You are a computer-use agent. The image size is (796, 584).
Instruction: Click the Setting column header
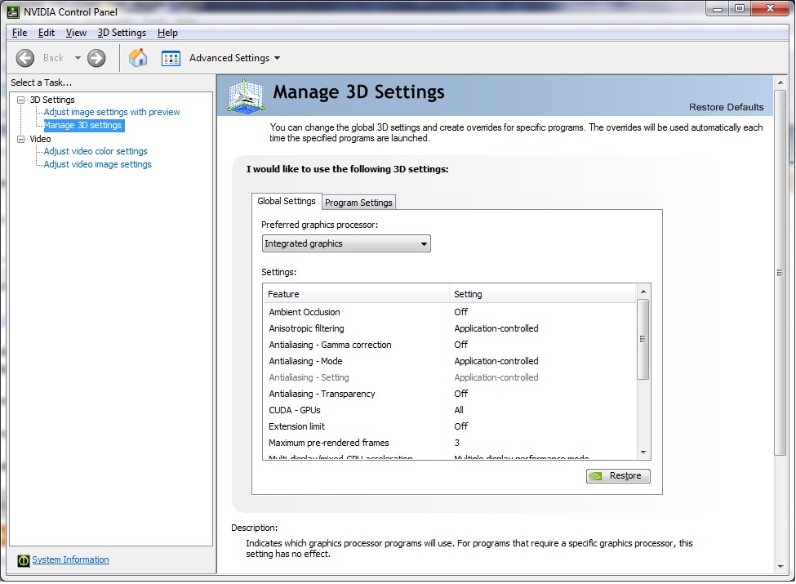(543, 294)
